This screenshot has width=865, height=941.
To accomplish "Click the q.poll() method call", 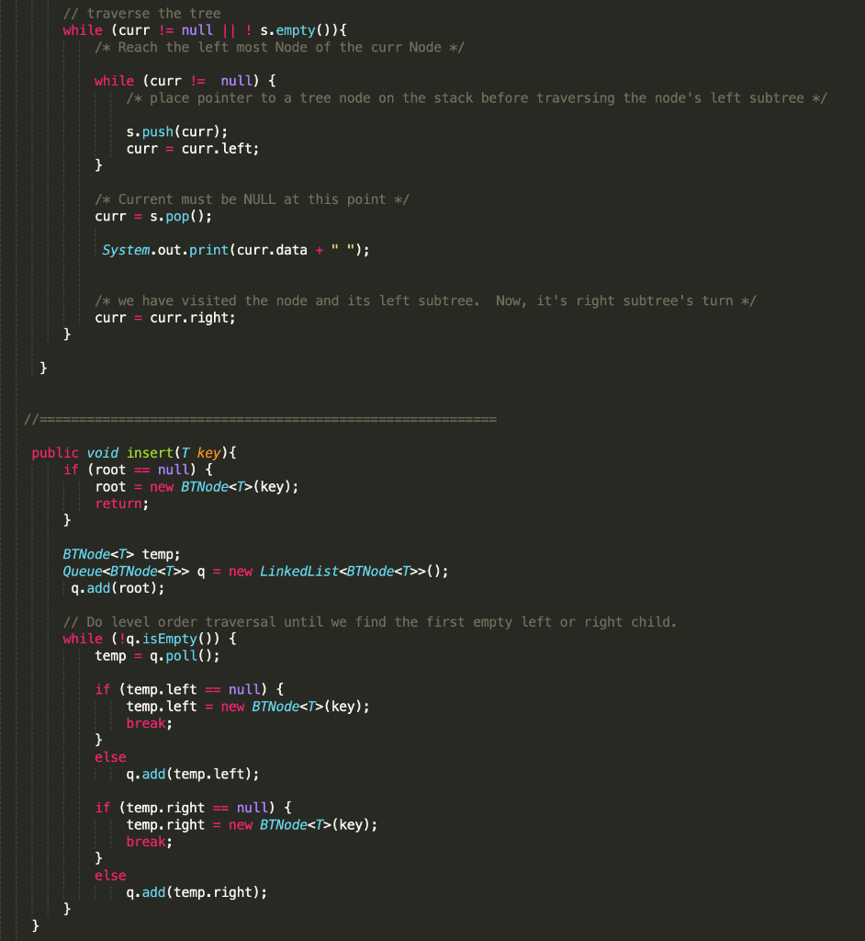I will pos(179,655).
